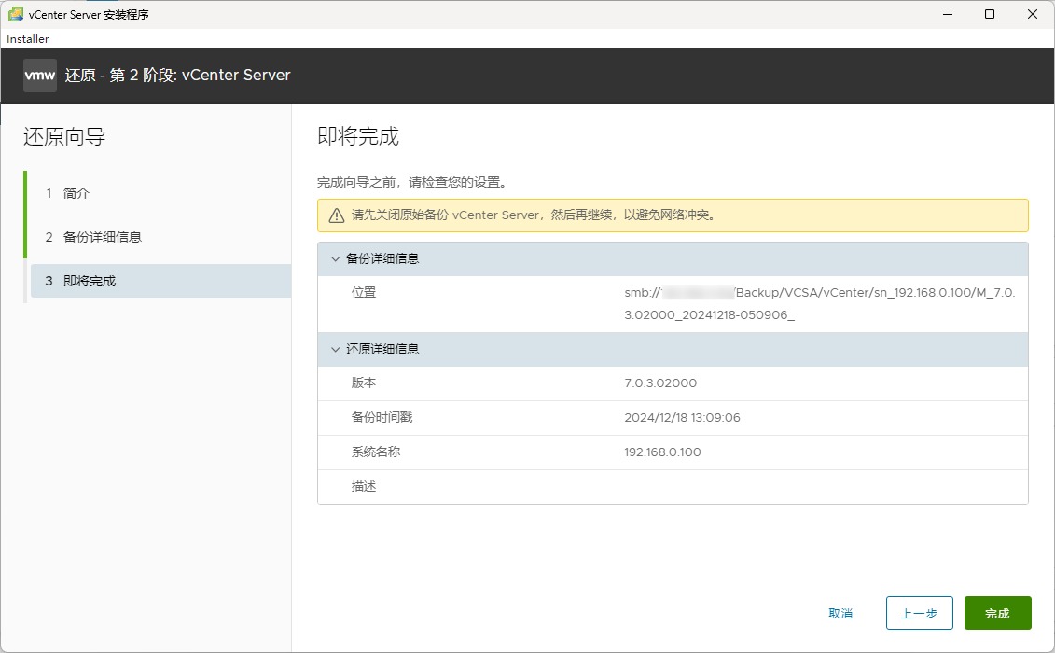1055x653 pixels.
Task: Click the vmw logo in the header
Action: [40, 76]
